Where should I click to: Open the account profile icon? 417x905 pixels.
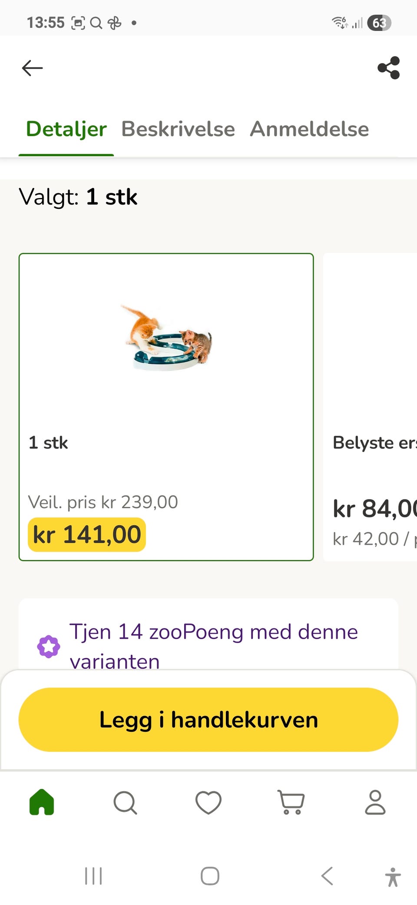375,802
